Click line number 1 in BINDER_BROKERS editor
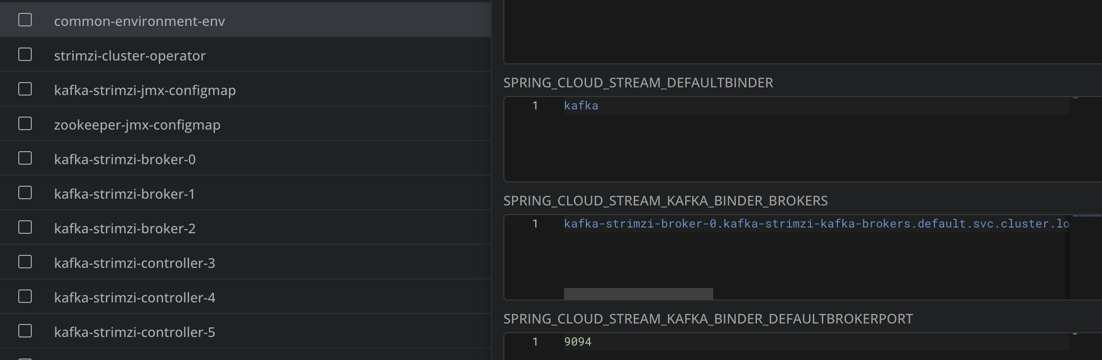Viewport: 1102px width, 360px height. tap(535, 224)
